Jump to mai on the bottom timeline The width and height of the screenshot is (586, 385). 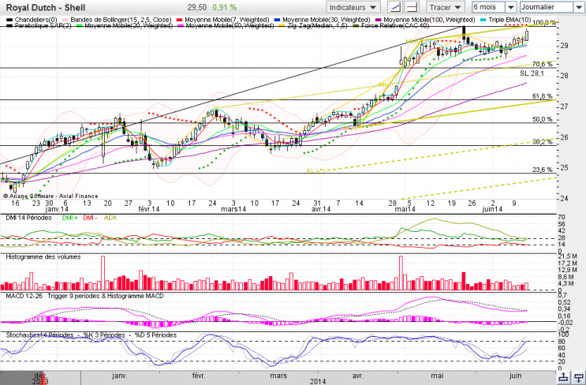pyautogui.click(x=437, y=376)
